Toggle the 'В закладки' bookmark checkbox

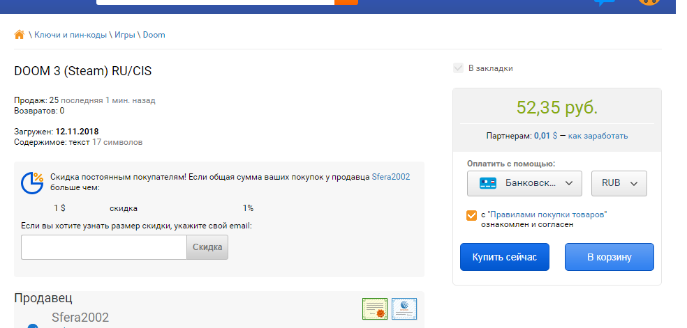tap(458, 68)
